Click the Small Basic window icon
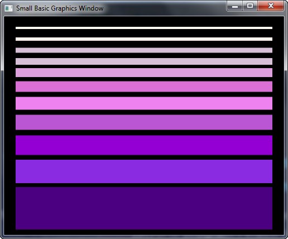This screenshot has width=288, height=239. click(9, 8)
